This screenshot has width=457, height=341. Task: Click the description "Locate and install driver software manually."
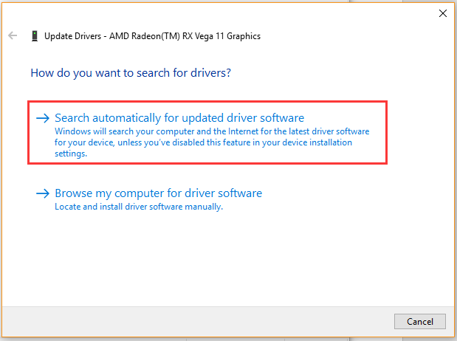139,207
